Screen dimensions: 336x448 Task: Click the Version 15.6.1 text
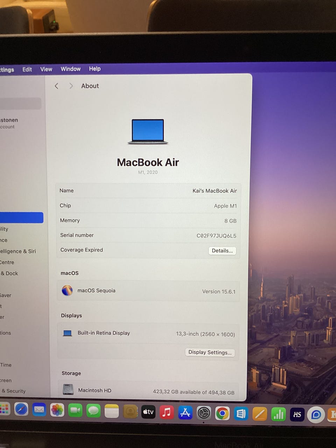pos(219,291)
